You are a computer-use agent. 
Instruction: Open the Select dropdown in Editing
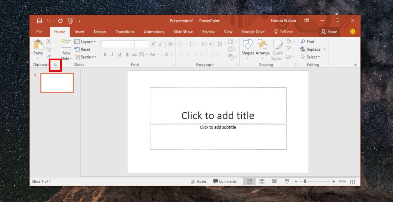(310, 57)
